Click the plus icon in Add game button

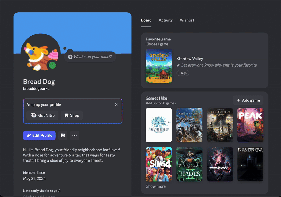(238, 100)
